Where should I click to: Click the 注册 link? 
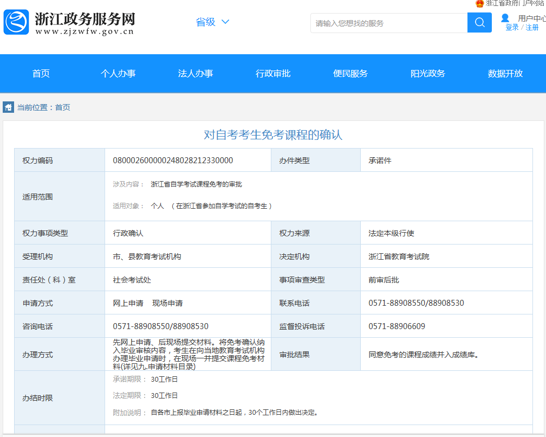(532, 27)
